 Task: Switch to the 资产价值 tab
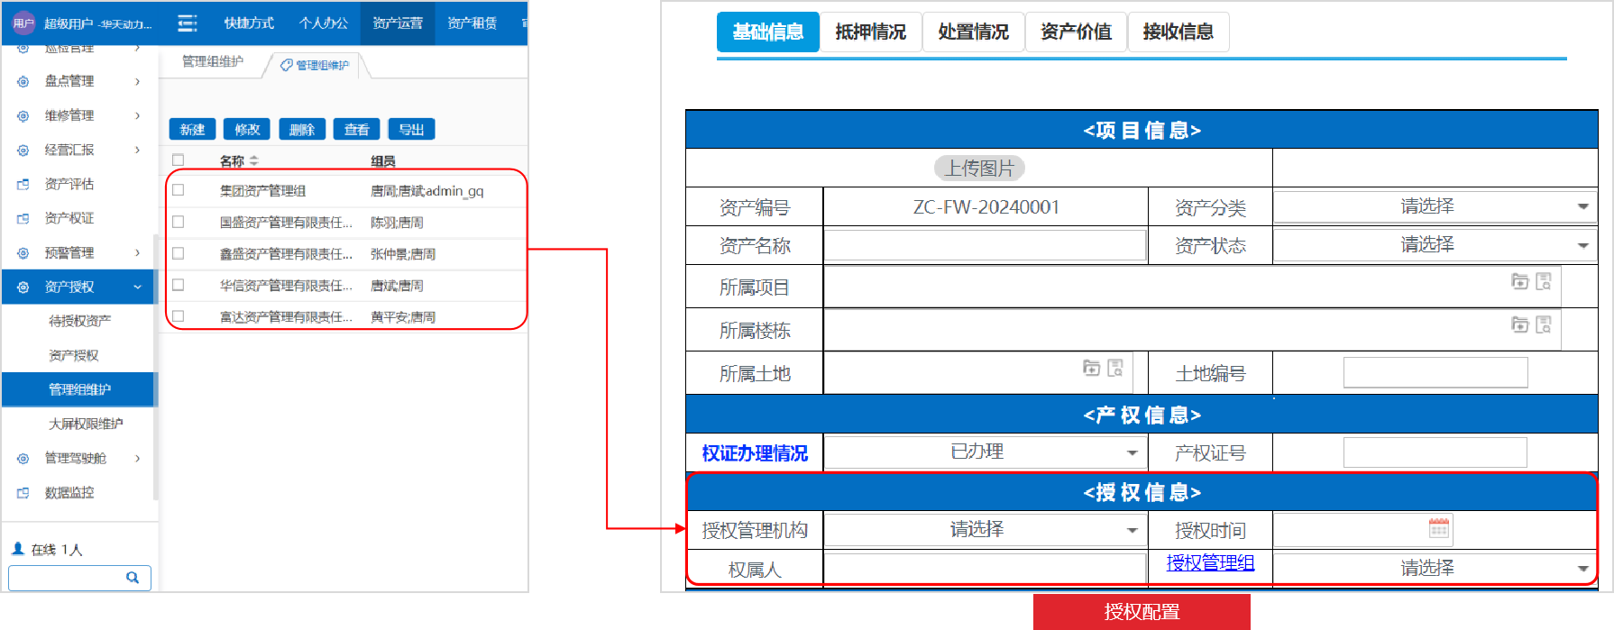pyautogui.click(x=1076, y=32)
